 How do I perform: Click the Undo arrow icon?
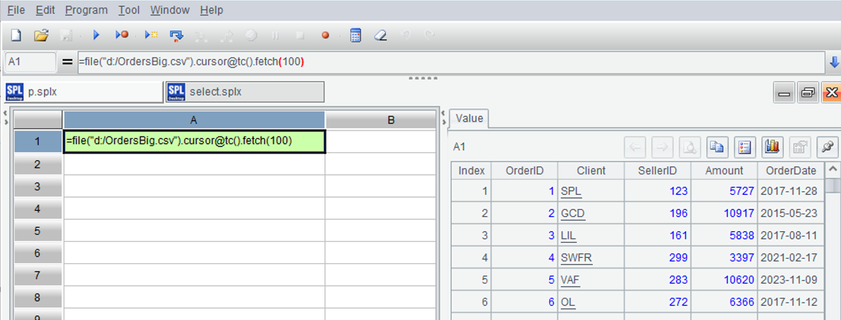click(406, 36)
